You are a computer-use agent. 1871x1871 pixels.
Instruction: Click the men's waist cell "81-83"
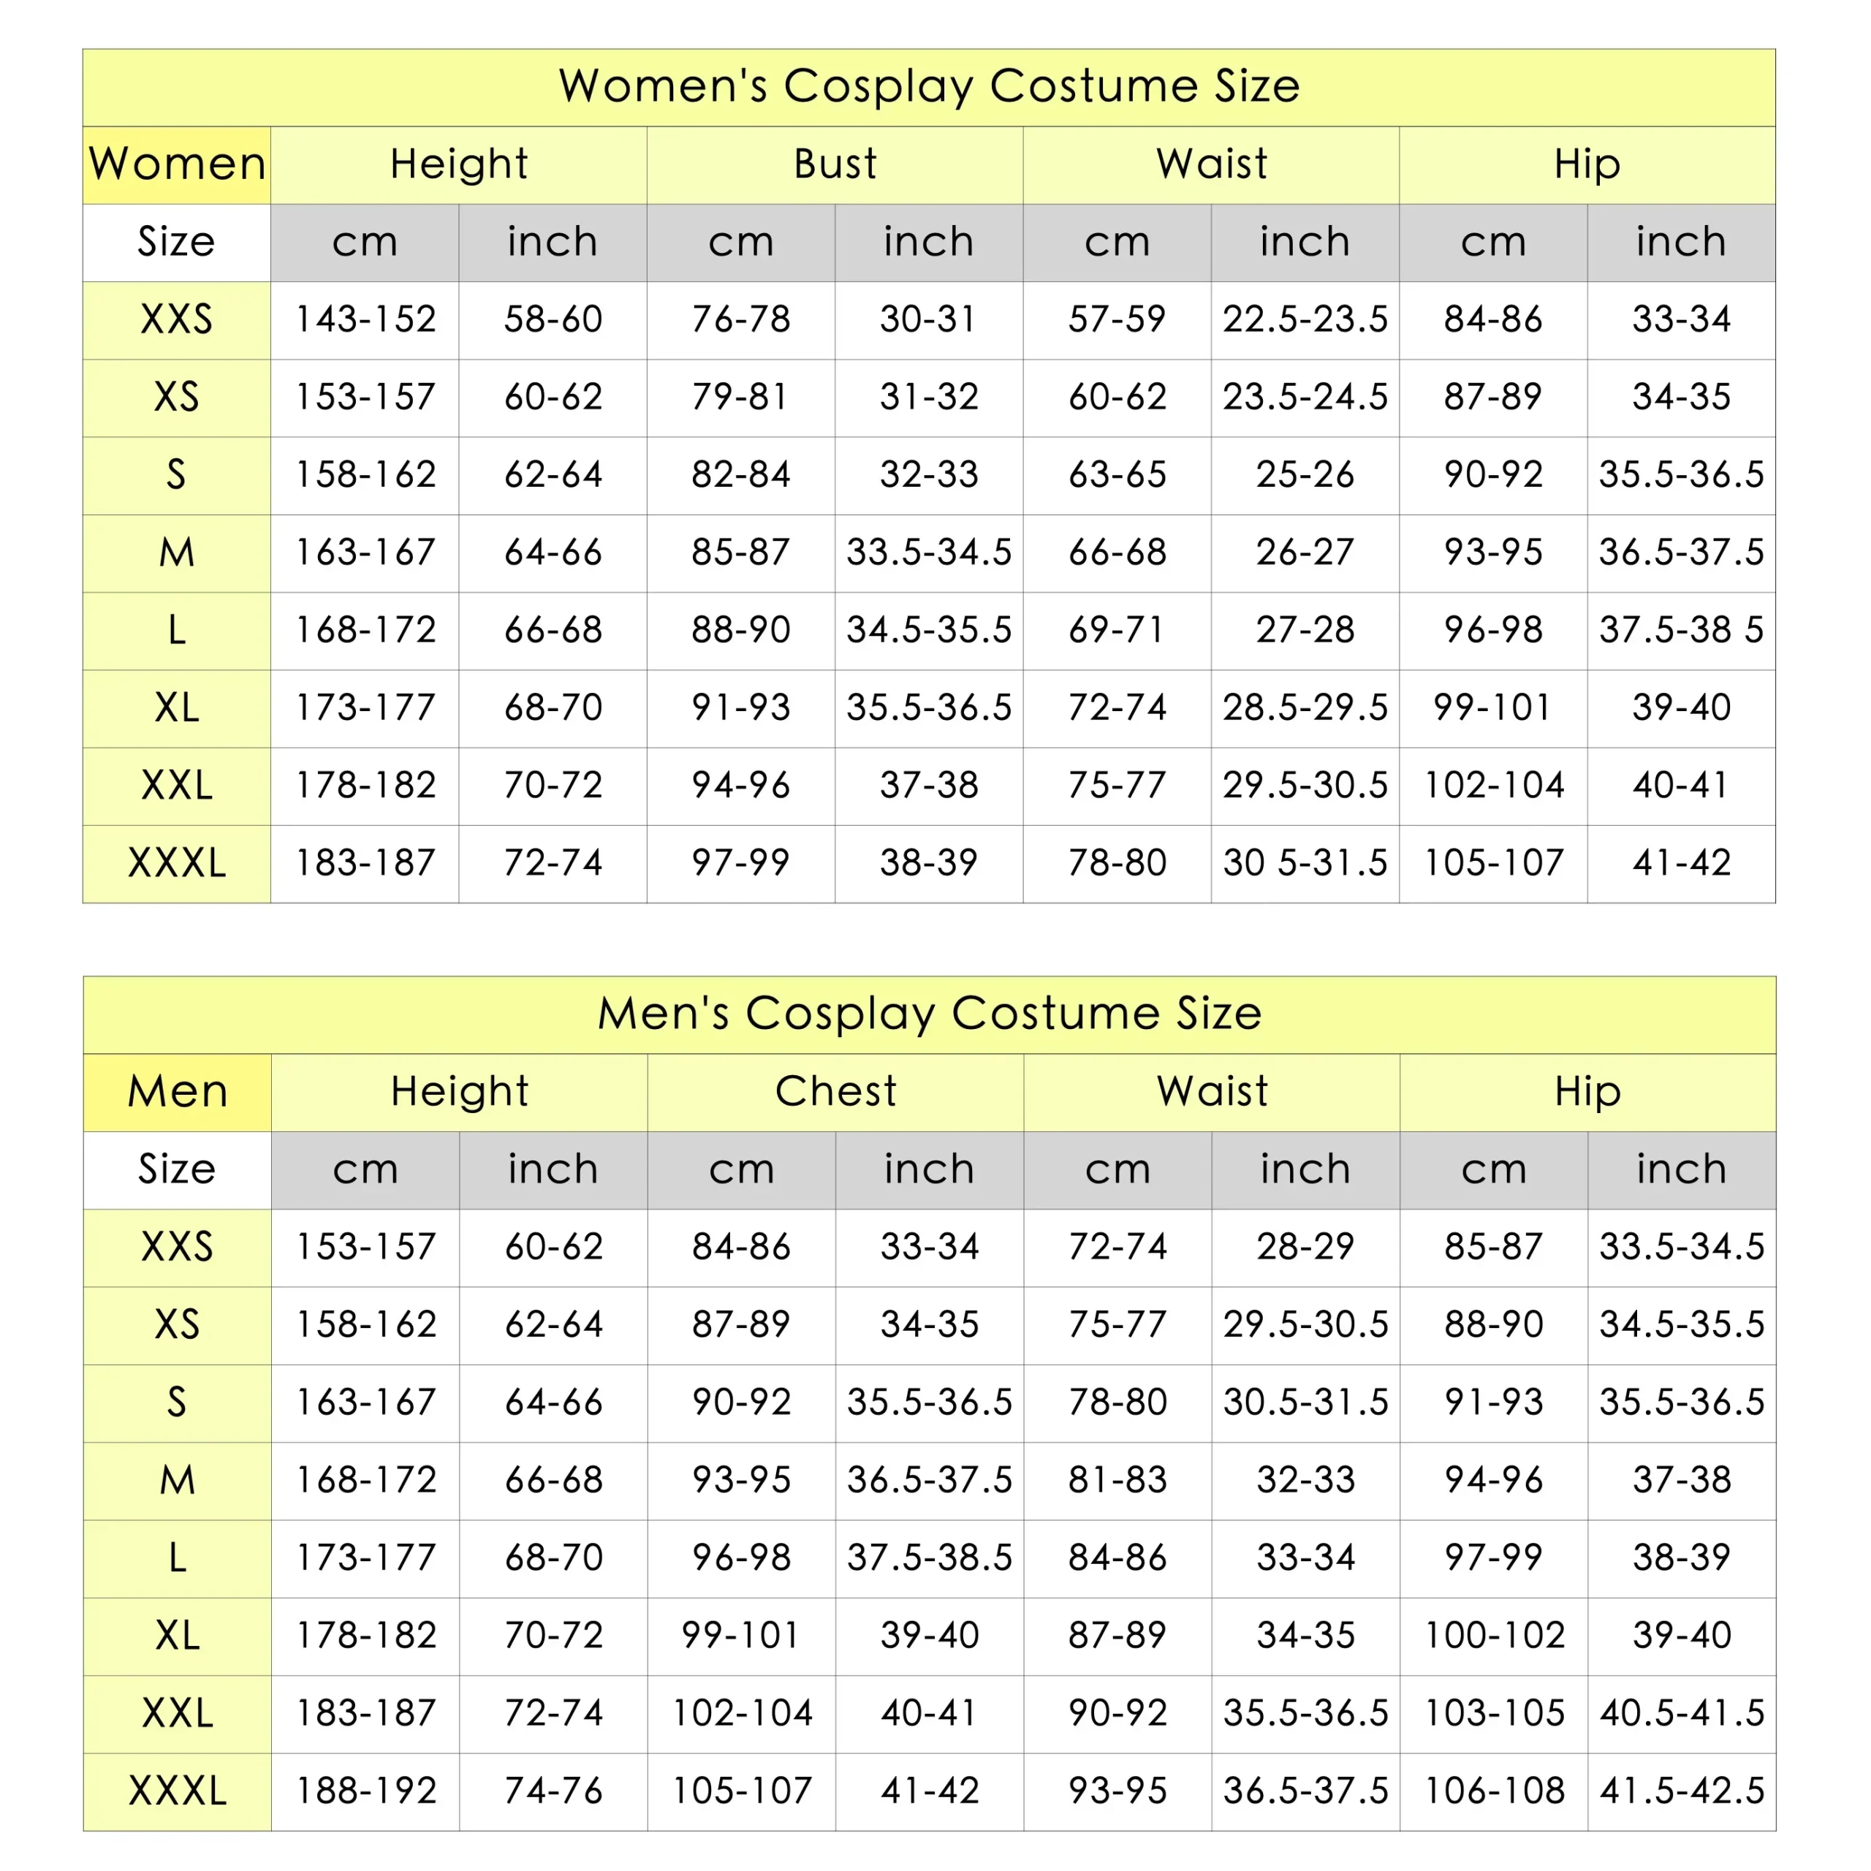pos(1117,1480)
